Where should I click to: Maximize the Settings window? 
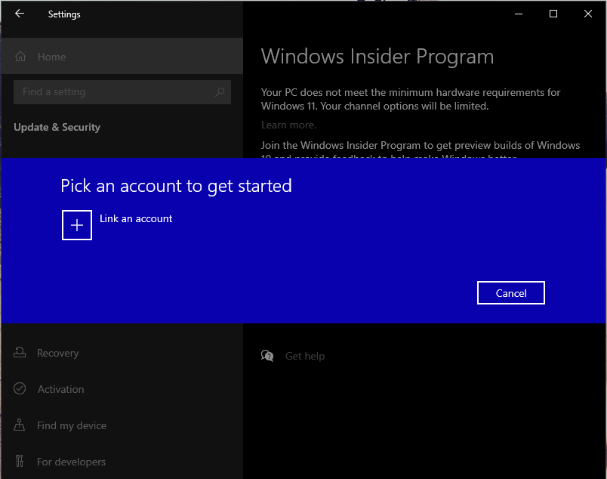[553, 14]
